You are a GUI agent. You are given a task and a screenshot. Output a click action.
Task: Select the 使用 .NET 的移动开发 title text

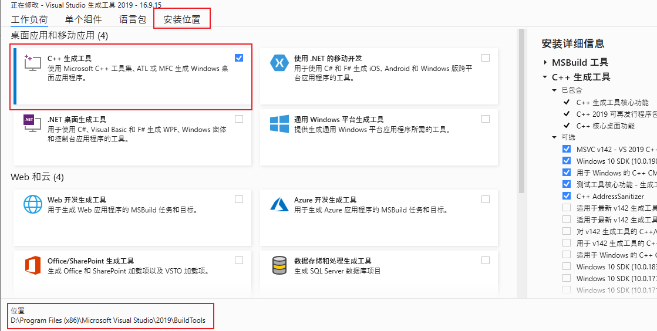tap(328, 58)
